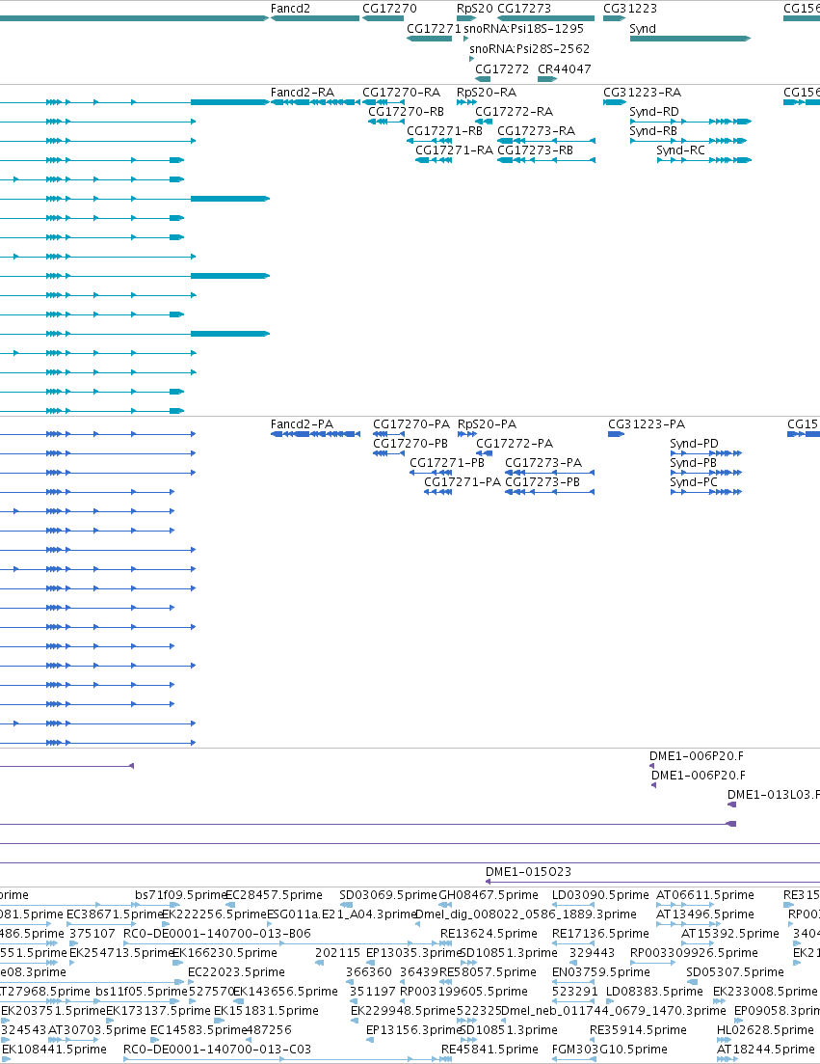Select the CG17270 gene label
This screenshot has width=820, height=1064.
click(389, 9)
